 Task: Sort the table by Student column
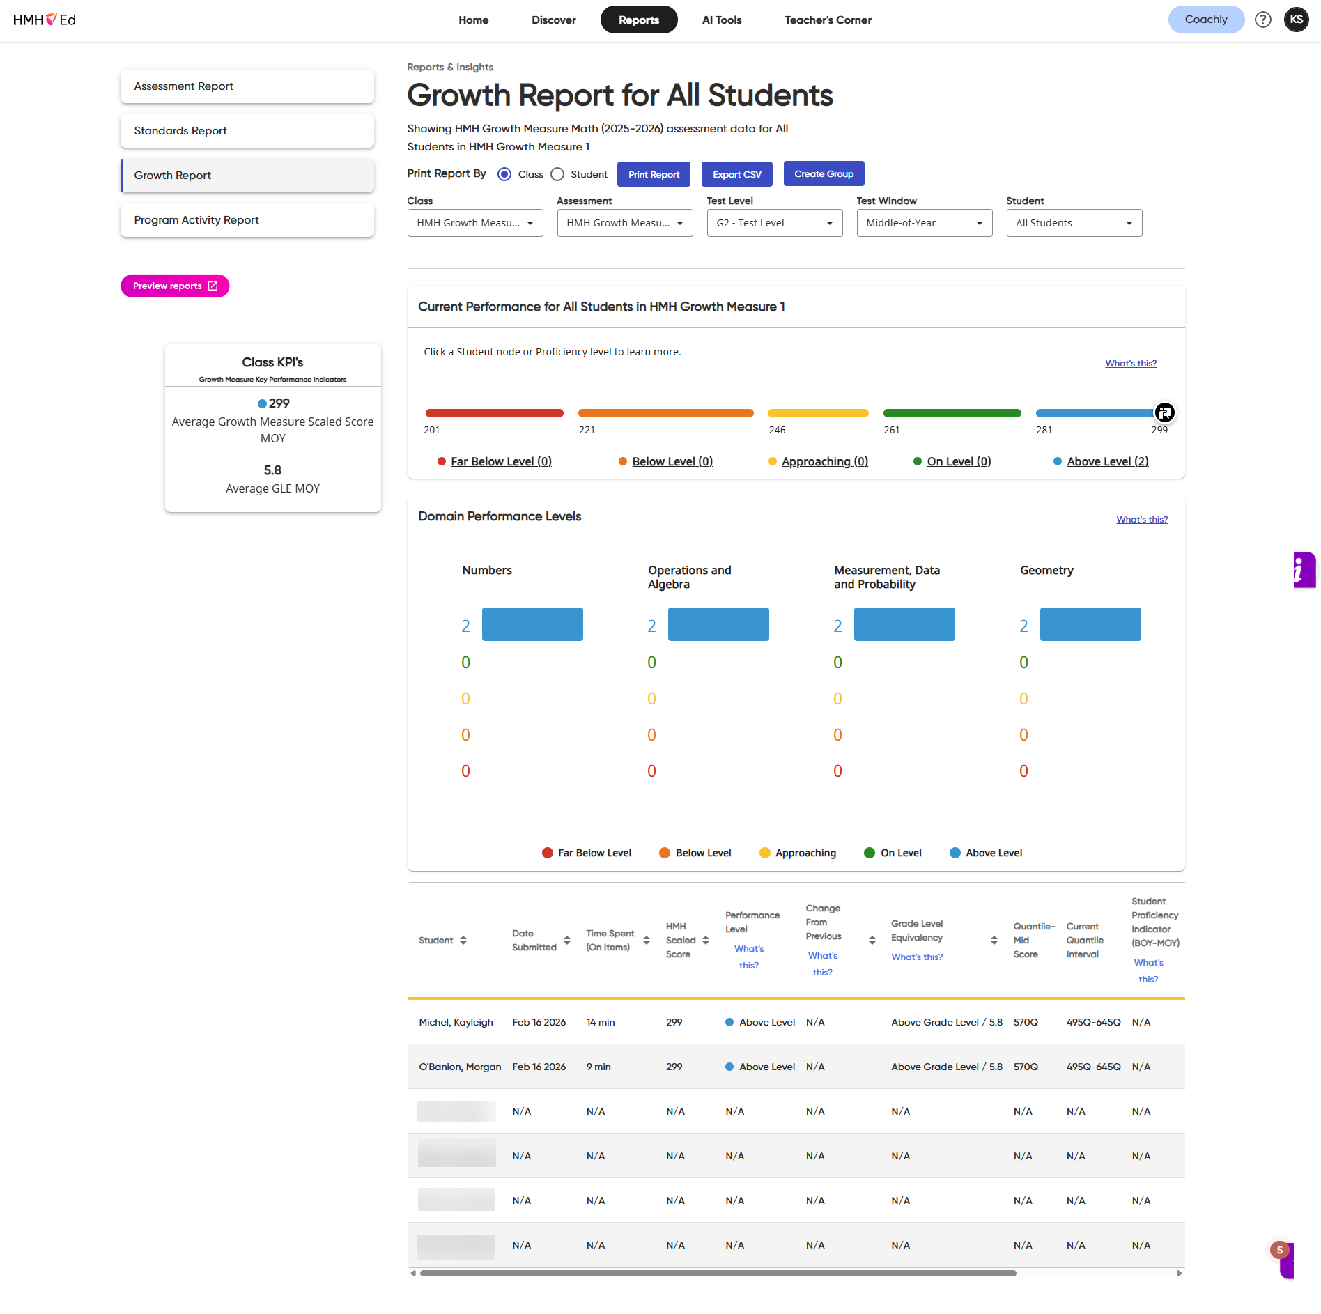(463, 941)
